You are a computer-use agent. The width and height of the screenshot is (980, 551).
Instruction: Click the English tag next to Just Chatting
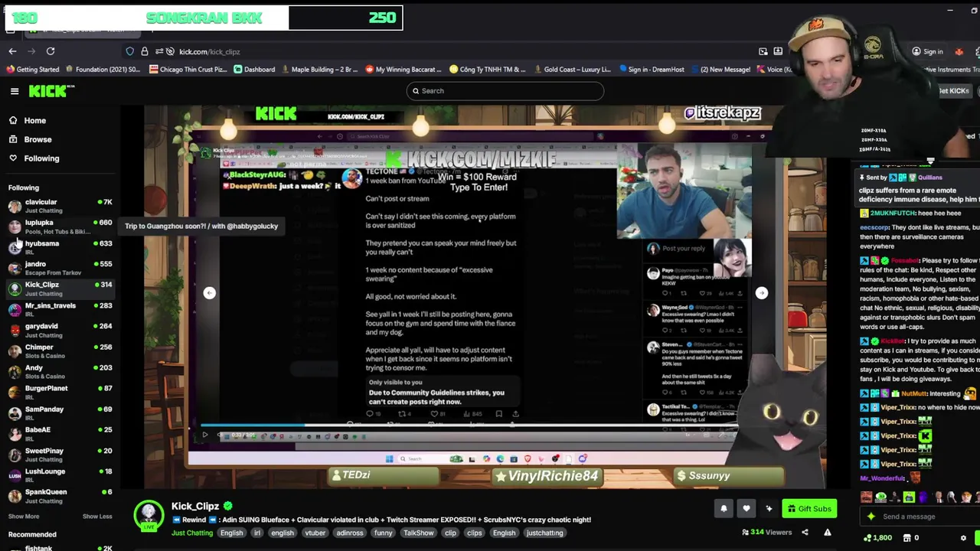[x=231, y=533]
